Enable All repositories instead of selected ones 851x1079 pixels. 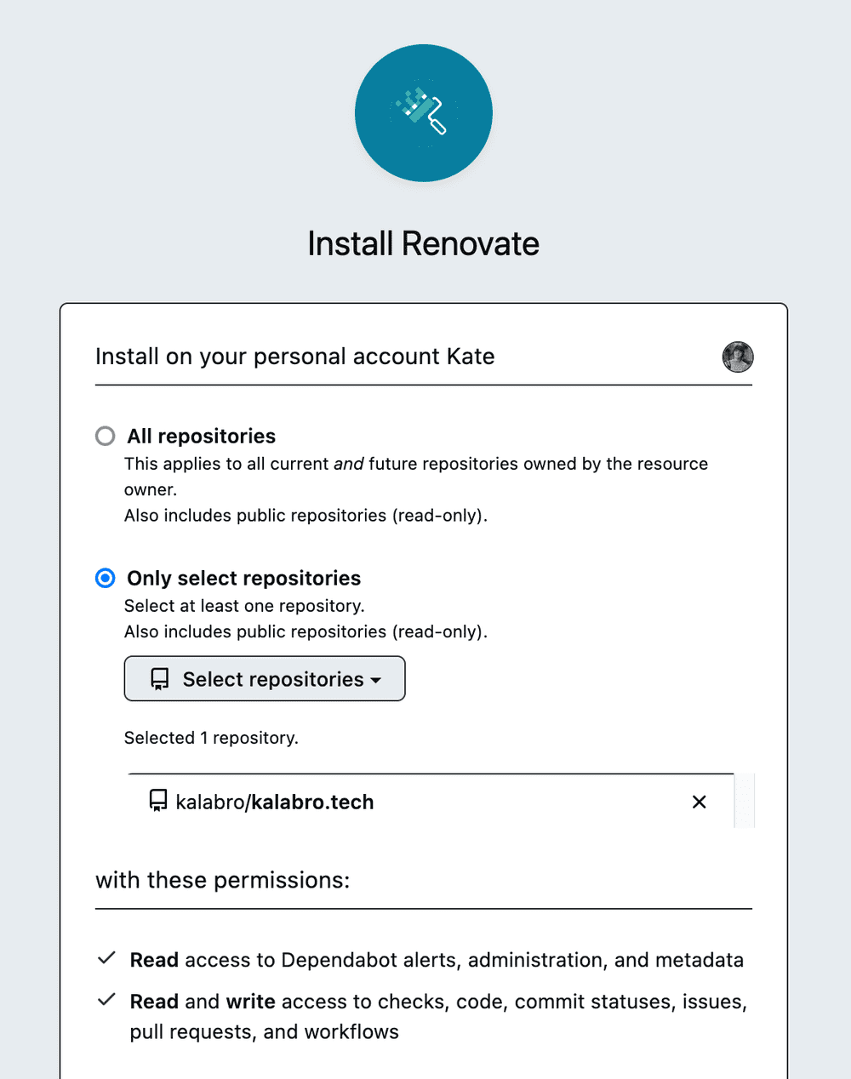(105, 436)
